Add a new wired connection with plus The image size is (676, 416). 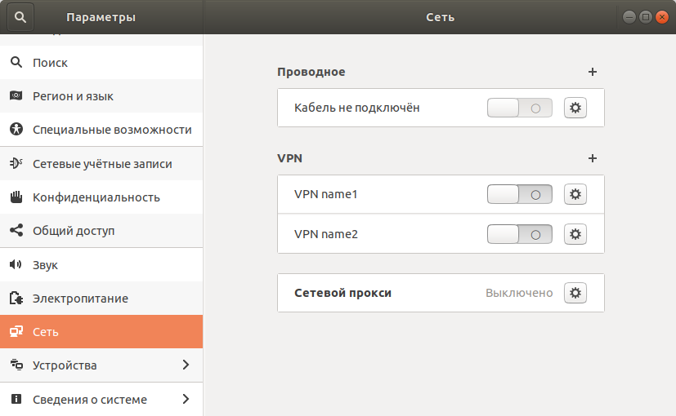coord(593,72)
